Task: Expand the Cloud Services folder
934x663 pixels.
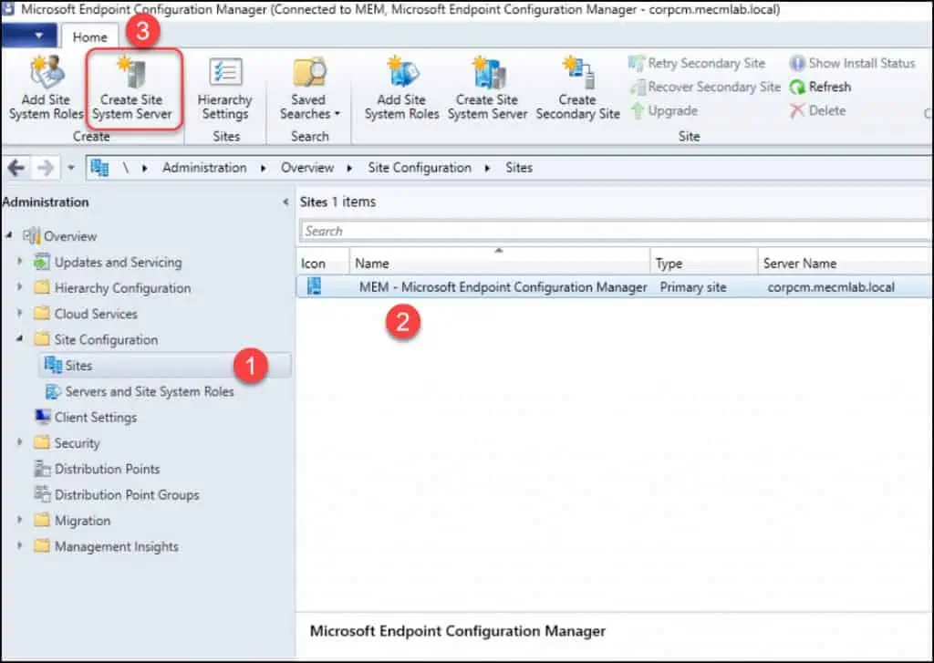Action: click(x=21, y=314)
